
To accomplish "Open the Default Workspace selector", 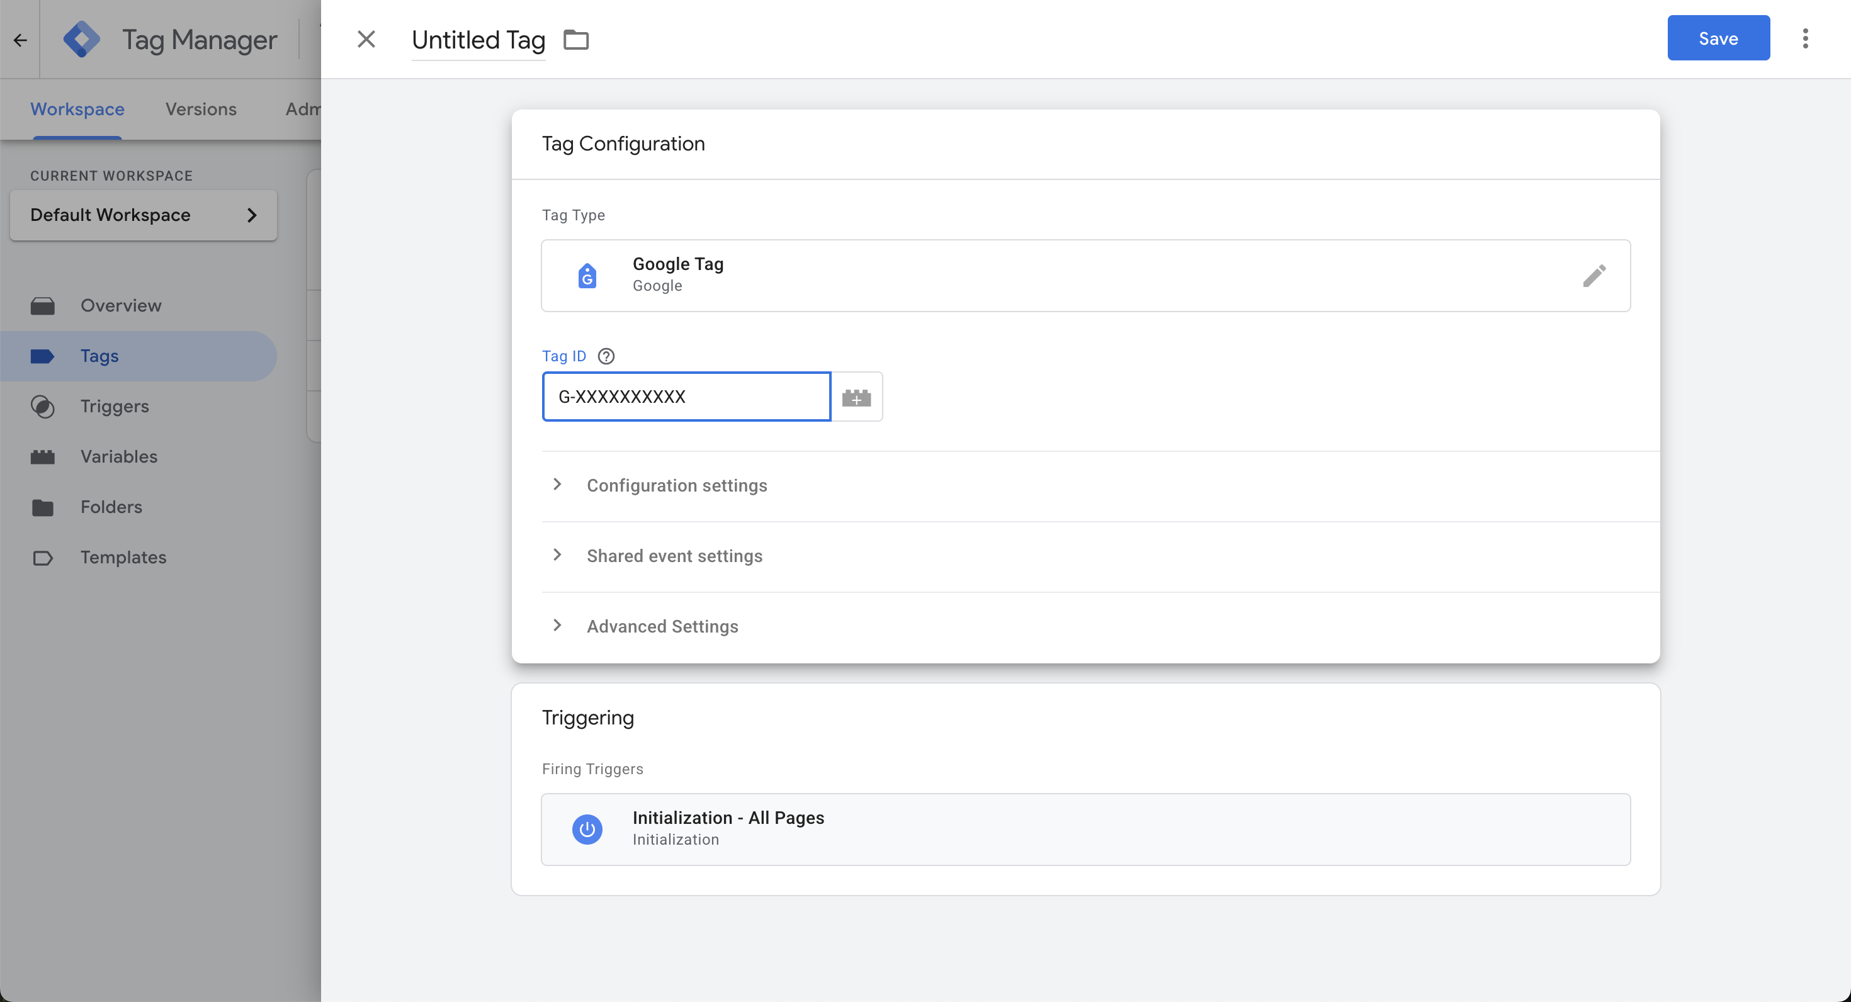I will pyautogui.click(x=143, y=215).
